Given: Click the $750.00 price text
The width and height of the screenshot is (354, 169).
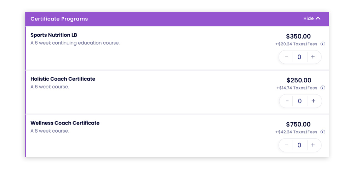Looking at the screenshot, I should [x=298, y=124].
